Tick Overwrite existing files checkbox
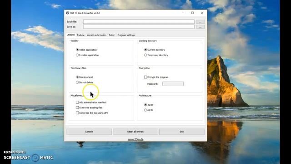This screenshot has width=291, height=164. 77,108
